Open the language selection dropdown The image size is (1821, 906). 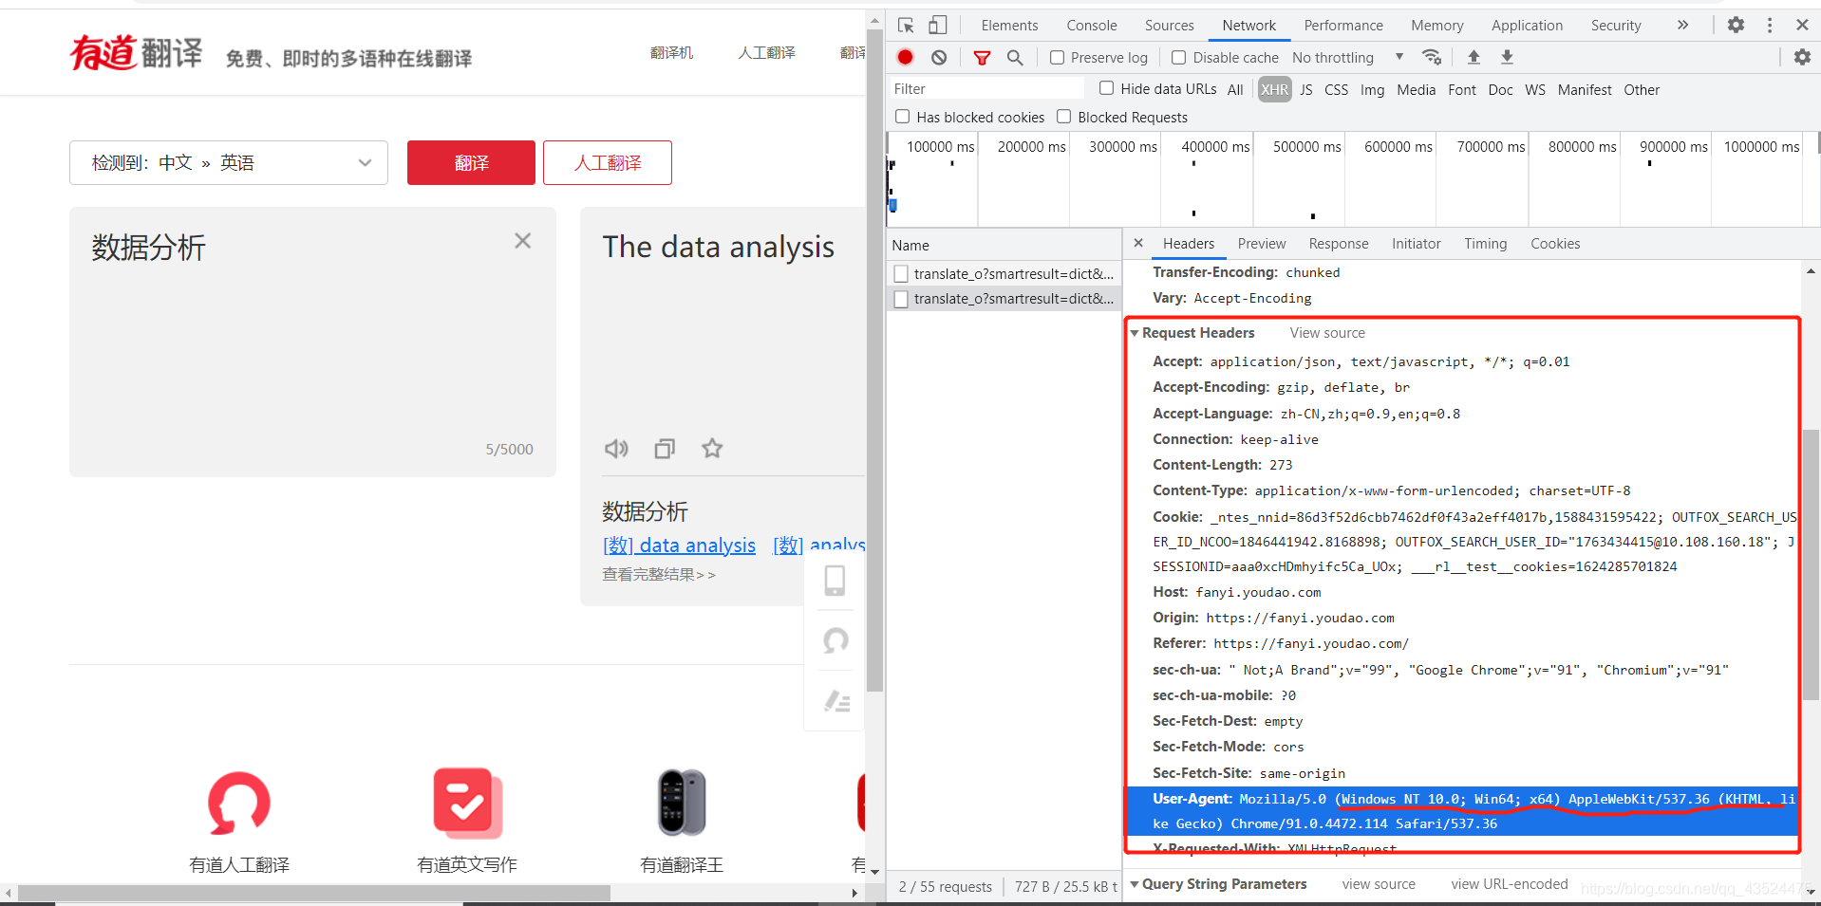[x=229, y=162]
